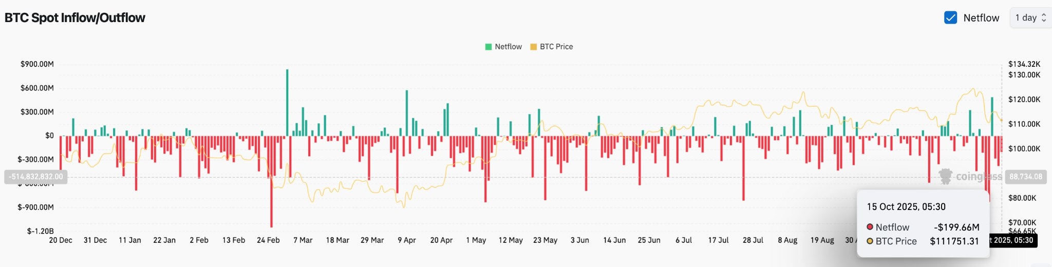
Task: Click the black "2025, 05:30" crosshair date tag
Action: coord(1012,240)
